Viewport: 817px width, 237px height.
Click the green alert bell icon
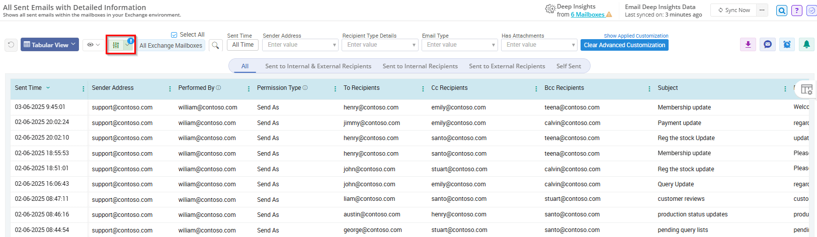point(806,45)
